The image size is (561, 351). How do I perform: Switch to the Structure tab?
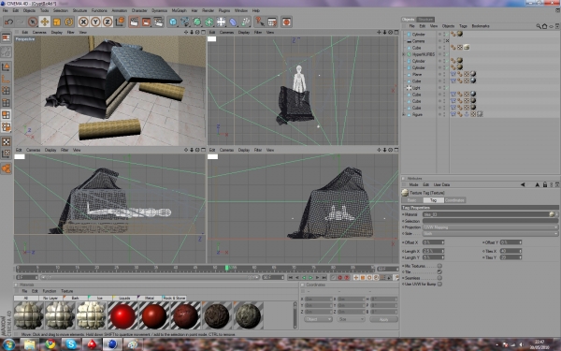click(425, 20)
